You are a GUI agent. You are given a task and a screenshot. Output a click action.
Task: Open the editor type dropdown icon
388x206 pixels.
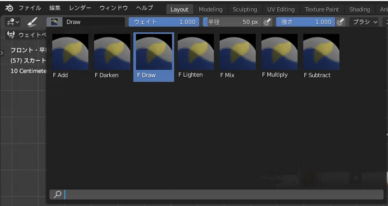(x=13, y=22)
